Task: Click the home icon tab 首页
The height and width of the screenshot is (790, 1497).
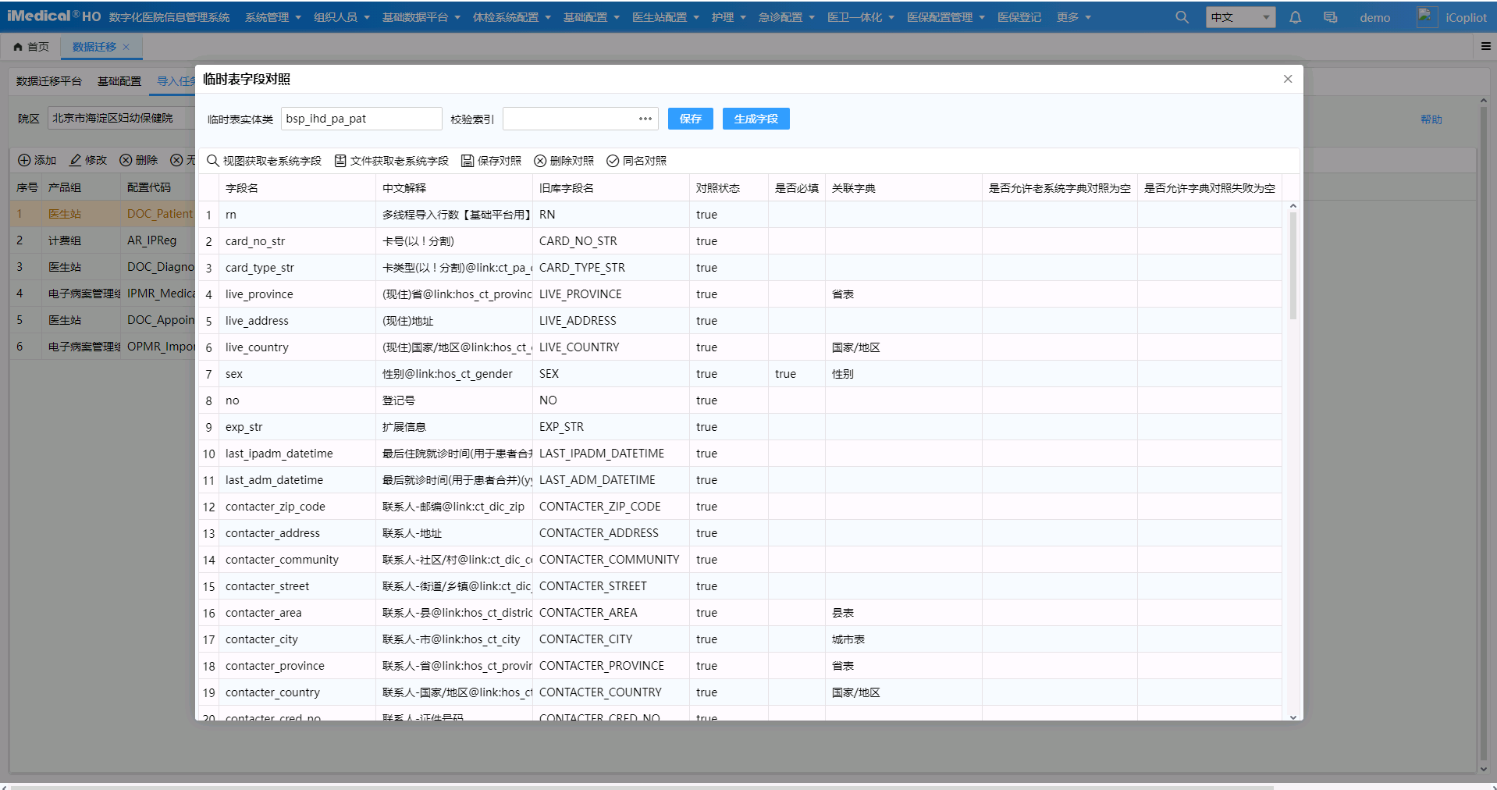Action: coord(31,47)
